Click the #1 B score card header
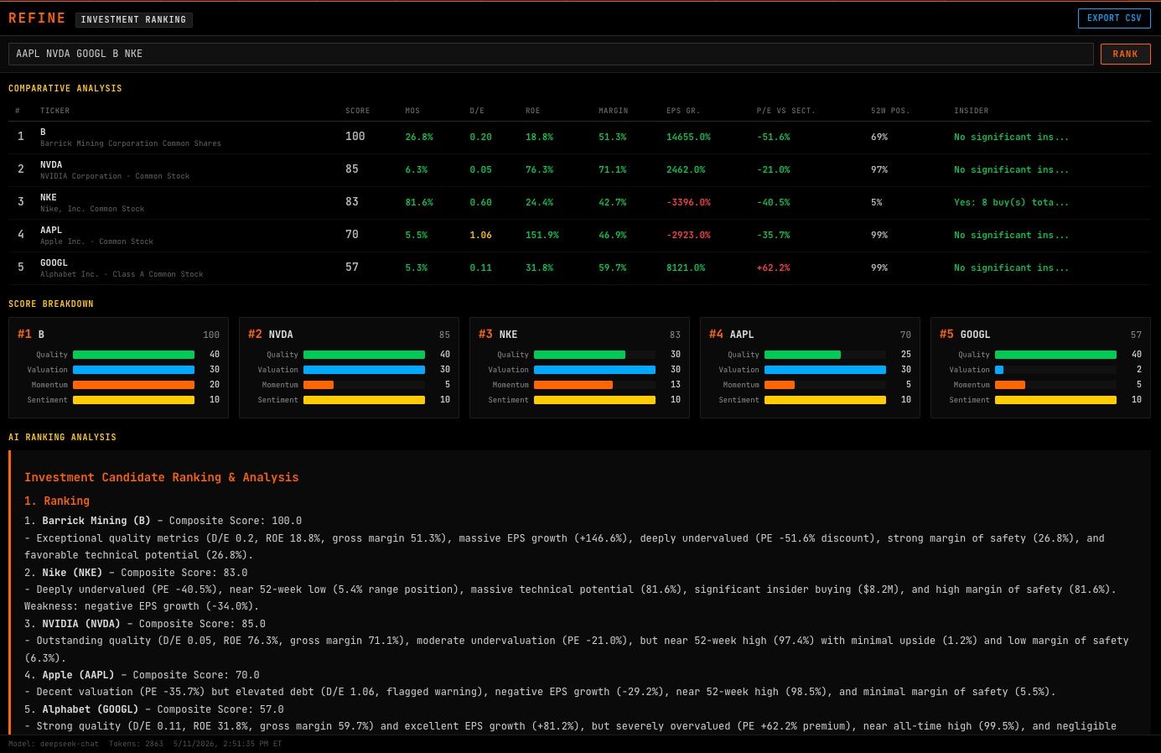The image size is (1161, 753). tap(118, 334)
